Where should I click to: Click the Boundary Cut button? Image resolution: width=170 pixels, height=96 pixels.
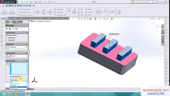pos(60,15)
